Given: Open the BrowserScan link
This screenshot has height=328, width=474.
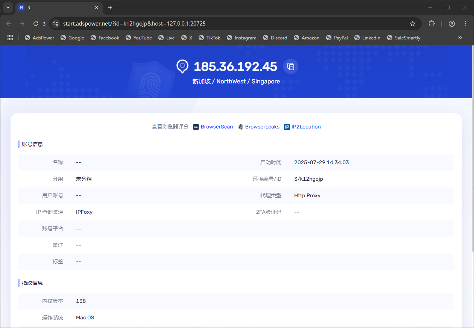Looking at the screenshot, I should tap(217, 127).
